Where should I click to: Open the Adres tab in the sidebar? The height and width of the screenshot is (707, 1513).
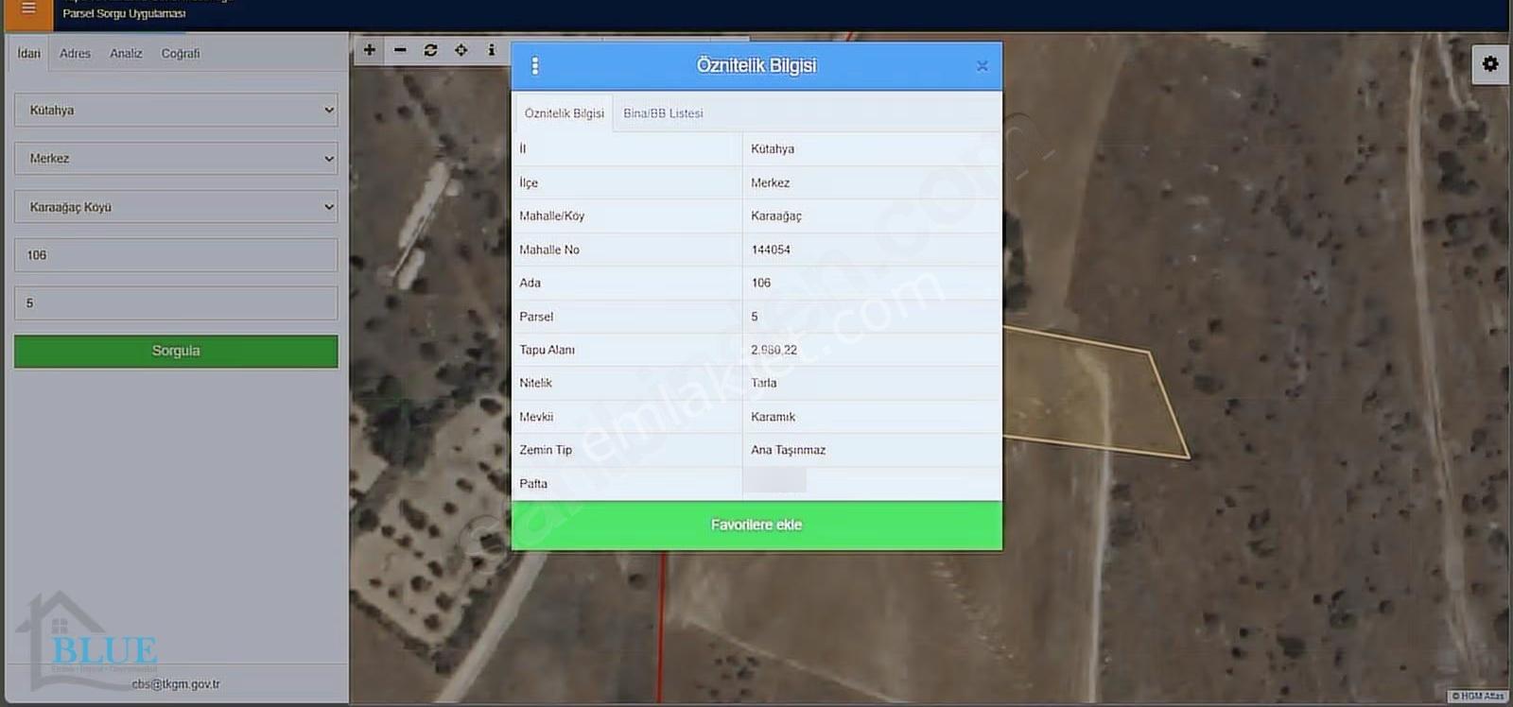pos(75,54)
